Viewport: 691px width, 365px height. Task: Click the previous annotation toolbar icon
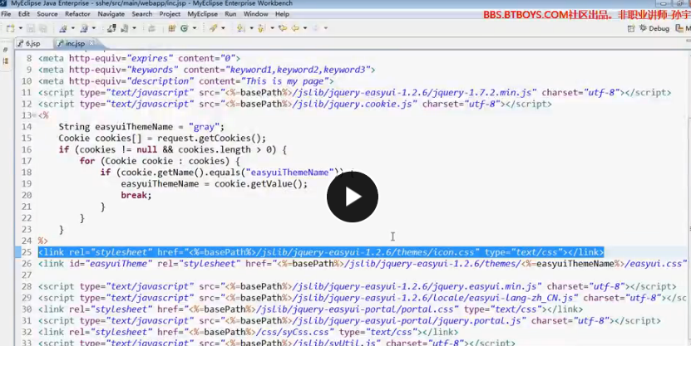click(x=261, y=28)
